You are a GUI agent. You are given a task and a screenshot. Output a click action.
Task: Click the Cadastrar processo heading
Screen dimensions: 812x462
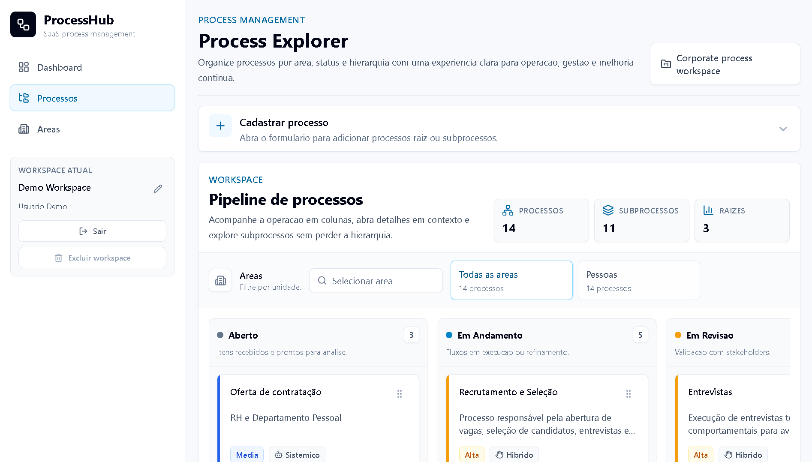tap(284, 123)
